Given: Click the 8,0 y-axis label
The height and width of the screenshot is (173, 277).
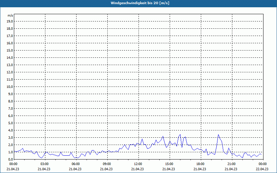Looking at the screenshot, I should coord(10,101).
